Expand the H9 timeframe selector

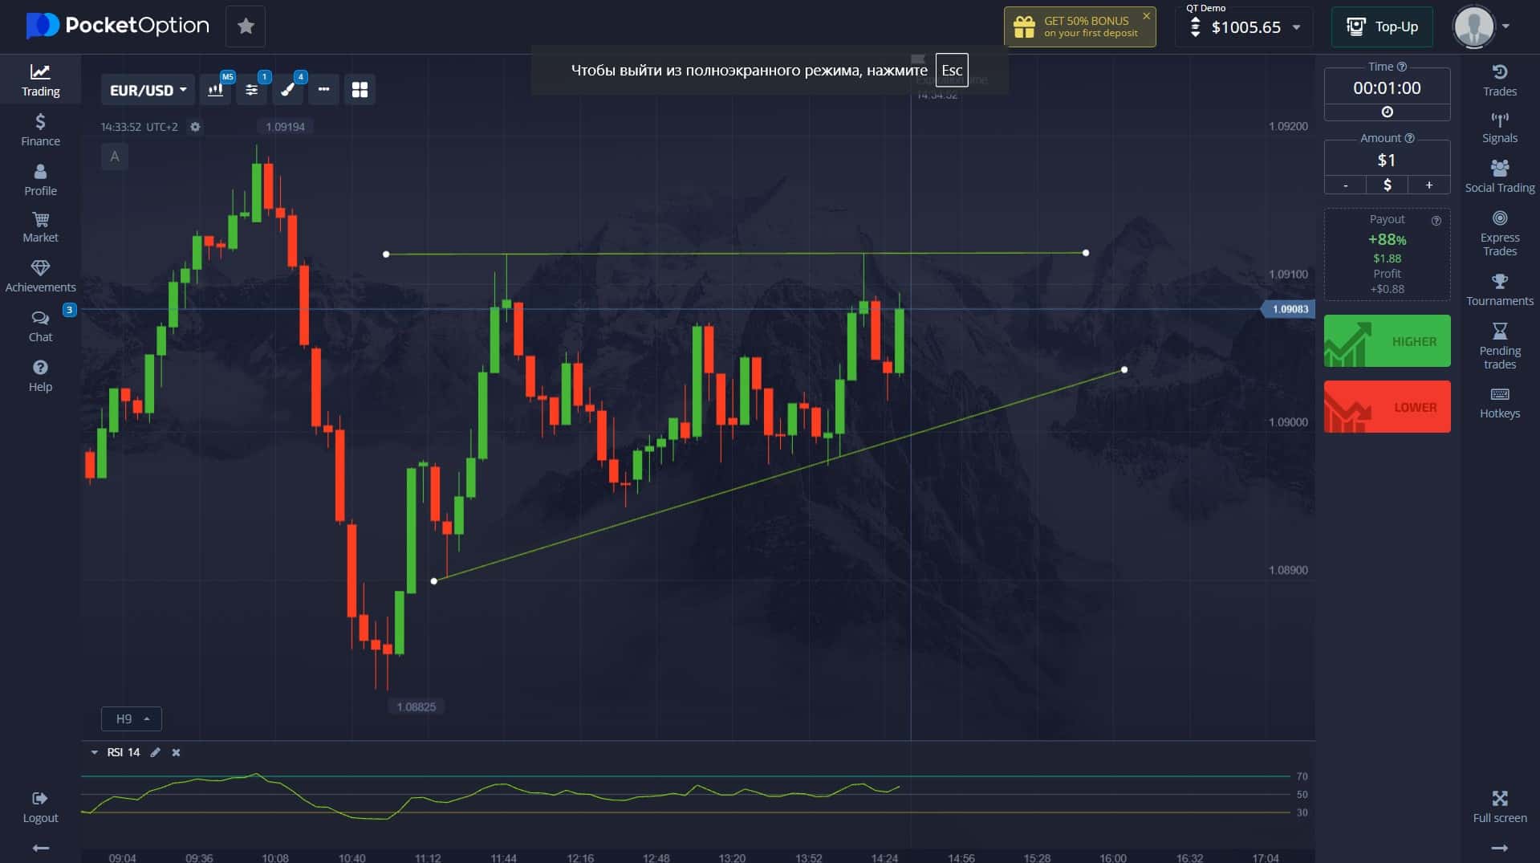[x=132, y=718]
